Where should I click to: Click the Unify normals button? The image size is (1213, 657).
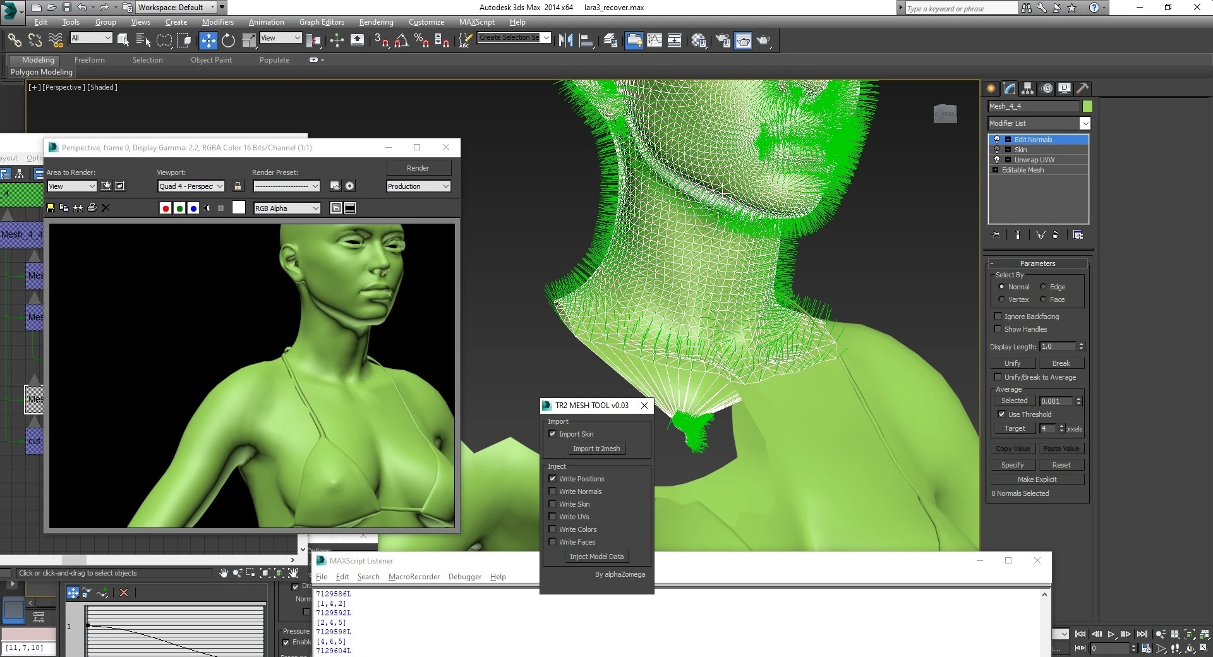tap(1013, 363)
